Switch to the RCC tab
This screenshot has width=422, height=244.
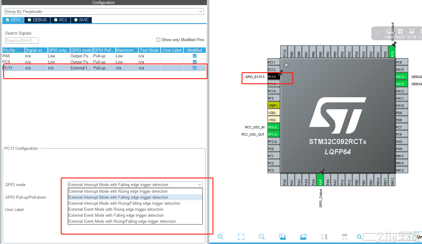click(60, 20)
